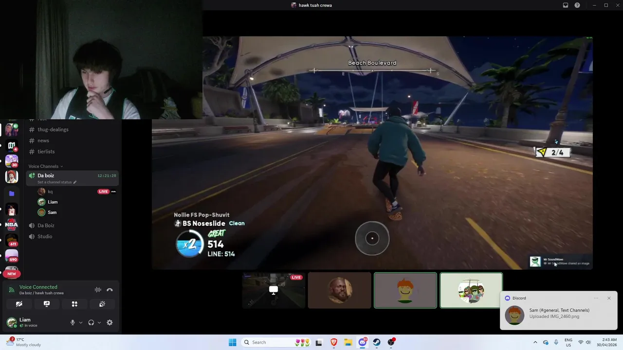Viewport: 623px width, 350px height.
Task: Open the taskbar volume control
Action: (x=588, y=342)
